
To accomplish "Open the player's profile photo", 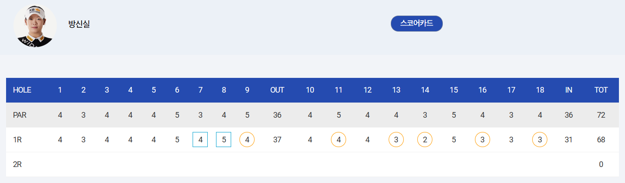I will tap(35, 26).
